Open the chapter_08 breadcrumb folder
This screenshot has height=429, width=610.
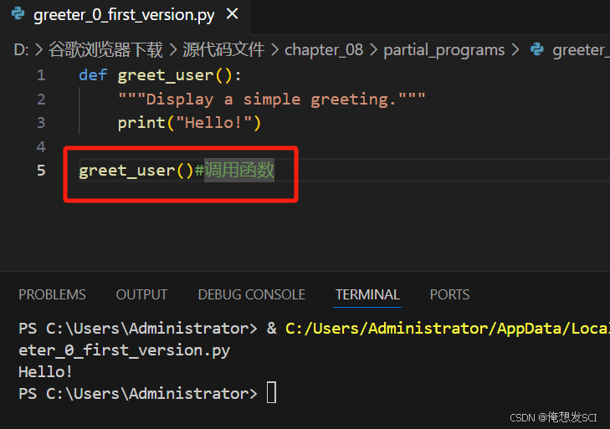324,50
